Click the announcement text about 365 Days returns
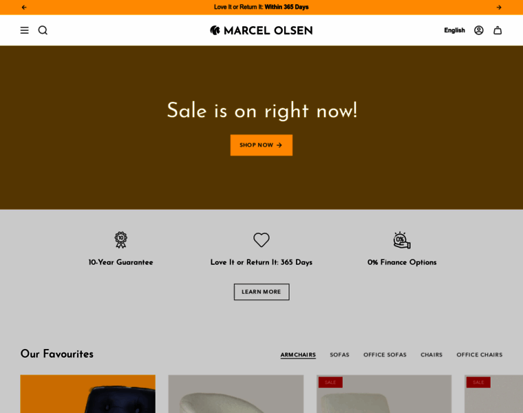 click(261, 7)
